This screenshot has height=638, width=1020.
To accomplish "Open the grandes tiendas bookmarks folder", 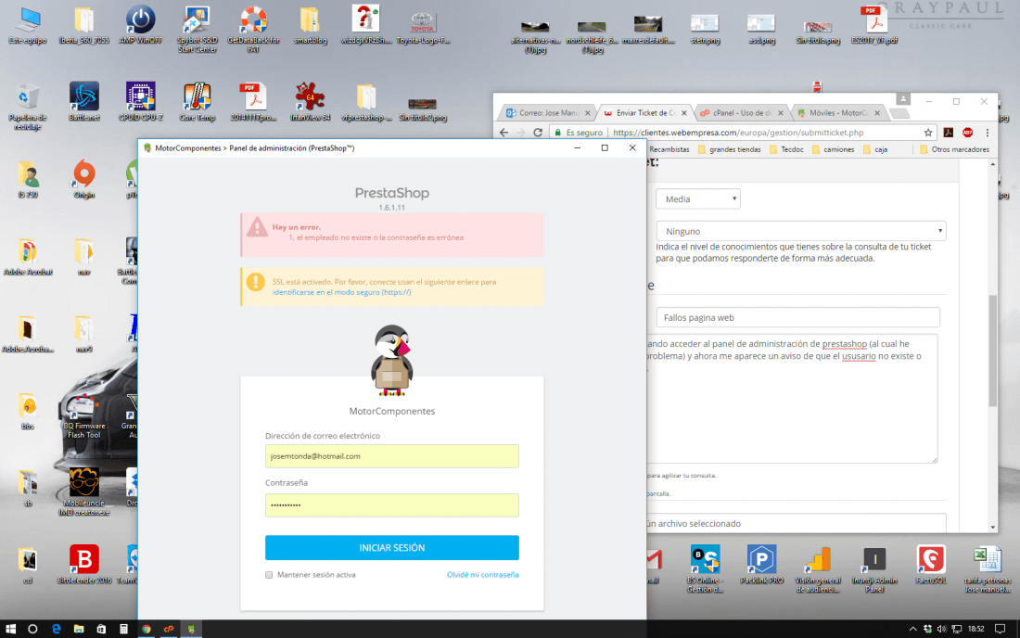I will tap(729, 149).
